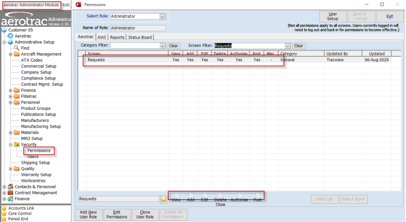Image resolution: width=406 pixels, height=222 pixels.
Task: Toggle the Authorise permission checkbox
Action: (240, 195)
